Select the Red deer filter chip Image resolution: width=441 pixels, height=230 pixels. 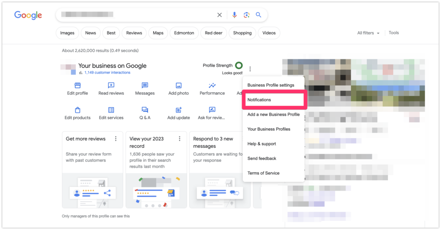tap(214, 33)
